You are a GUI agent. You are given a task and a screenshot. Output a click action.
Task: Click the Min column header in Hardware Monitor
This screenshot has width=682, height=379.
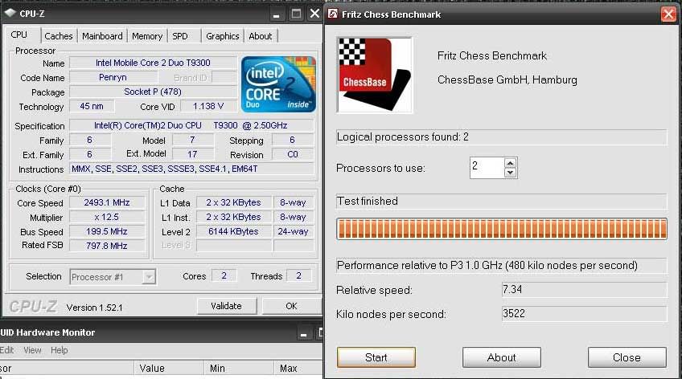[x=239, y=368]
